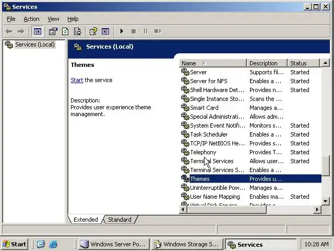Select the Telephony service name
This screenshot has width=334, height=251.
click(x=203, y=152)
